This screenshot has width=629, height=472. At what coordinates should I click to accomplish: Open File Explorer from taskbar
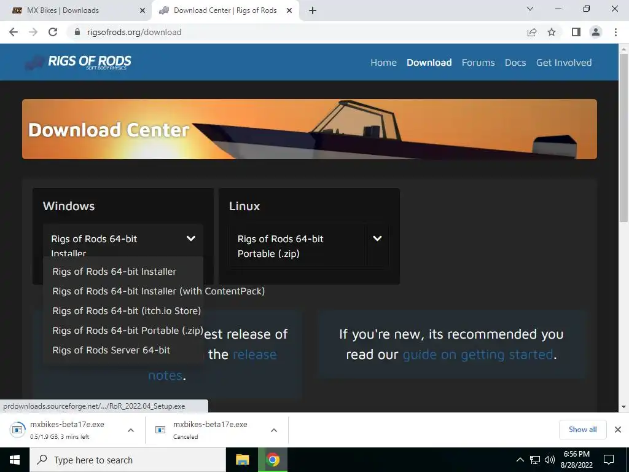point(242,460)
